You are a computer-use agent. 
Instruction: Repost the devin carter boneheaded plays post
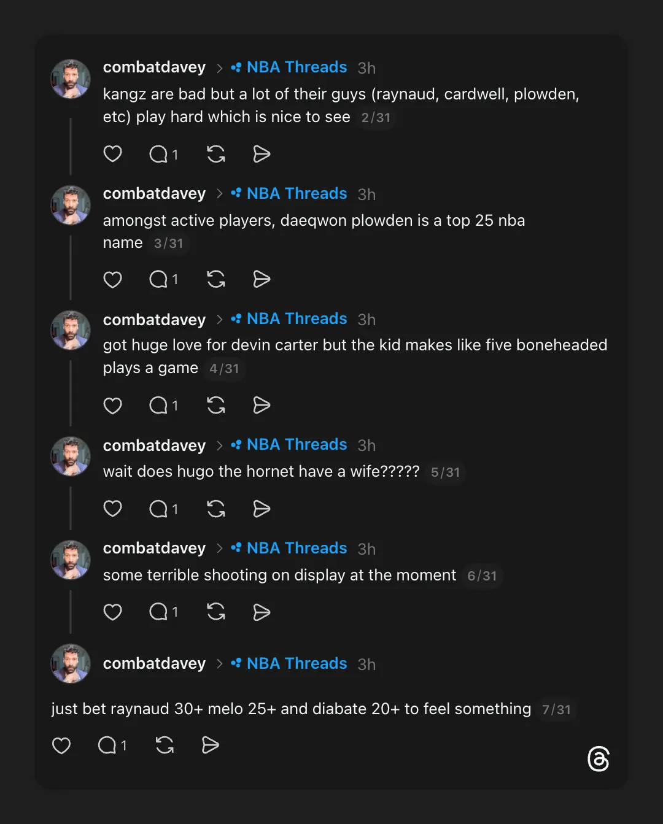point(216,406)
